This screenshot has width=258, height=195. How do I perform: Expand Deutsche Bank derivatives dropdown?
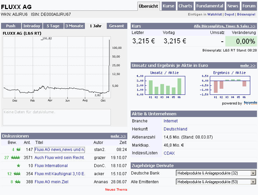pos(216,173)
